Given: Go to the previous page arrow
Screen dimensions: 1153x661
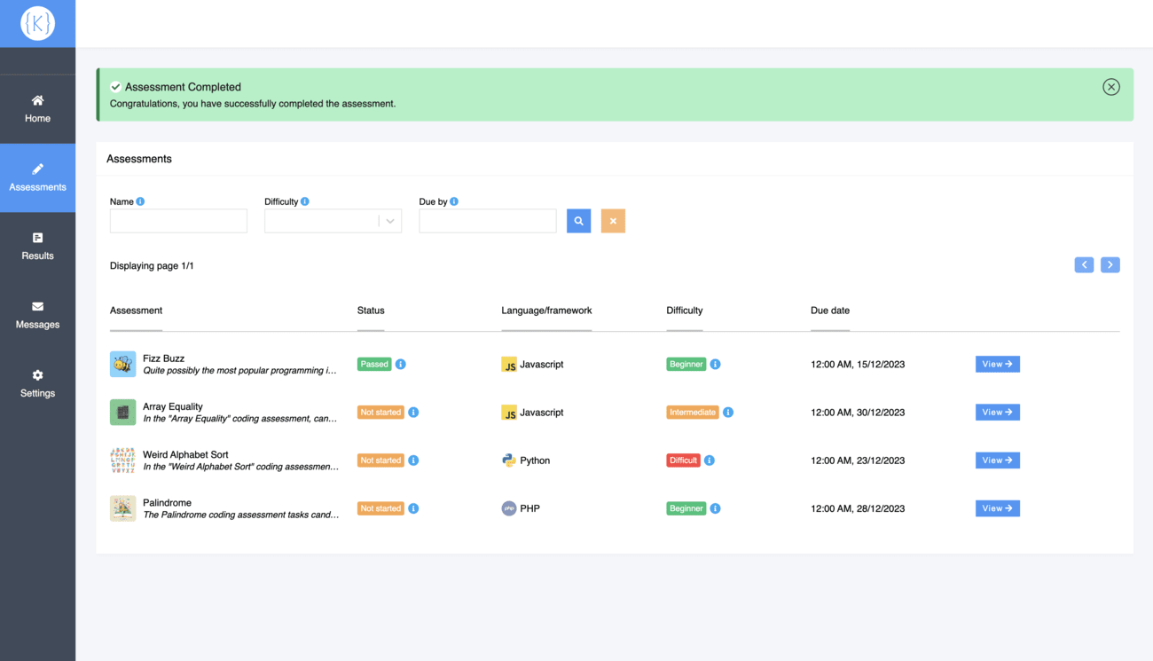Looking at the screenshot, I should [1084, 264].
